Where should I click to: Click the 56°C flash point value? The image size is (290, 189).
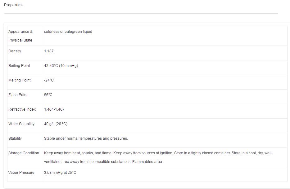click(x=48, y=95)
